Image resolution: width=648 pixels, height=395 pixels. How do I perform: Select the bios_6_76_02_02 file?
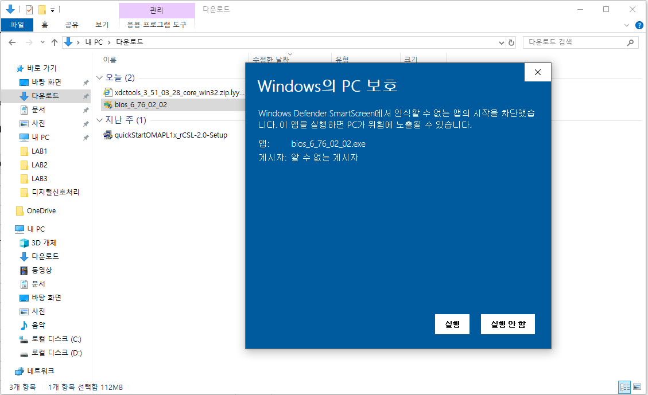141,105
